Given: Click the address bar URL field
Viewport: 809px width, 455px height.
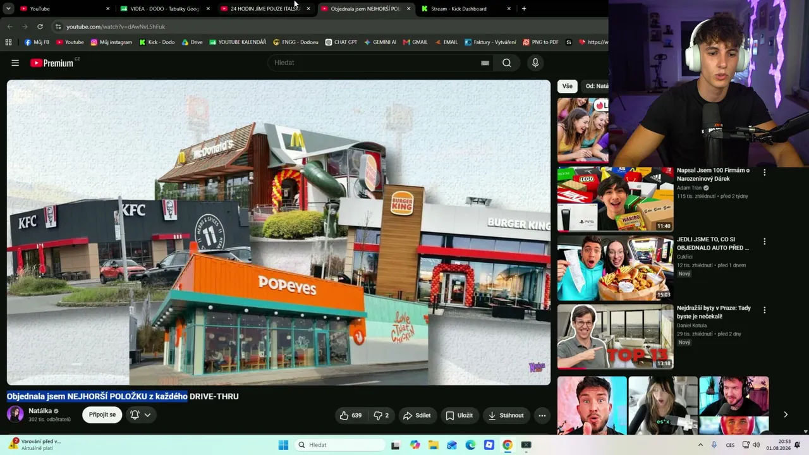Looking at the screenshot, I should [329, 27].
